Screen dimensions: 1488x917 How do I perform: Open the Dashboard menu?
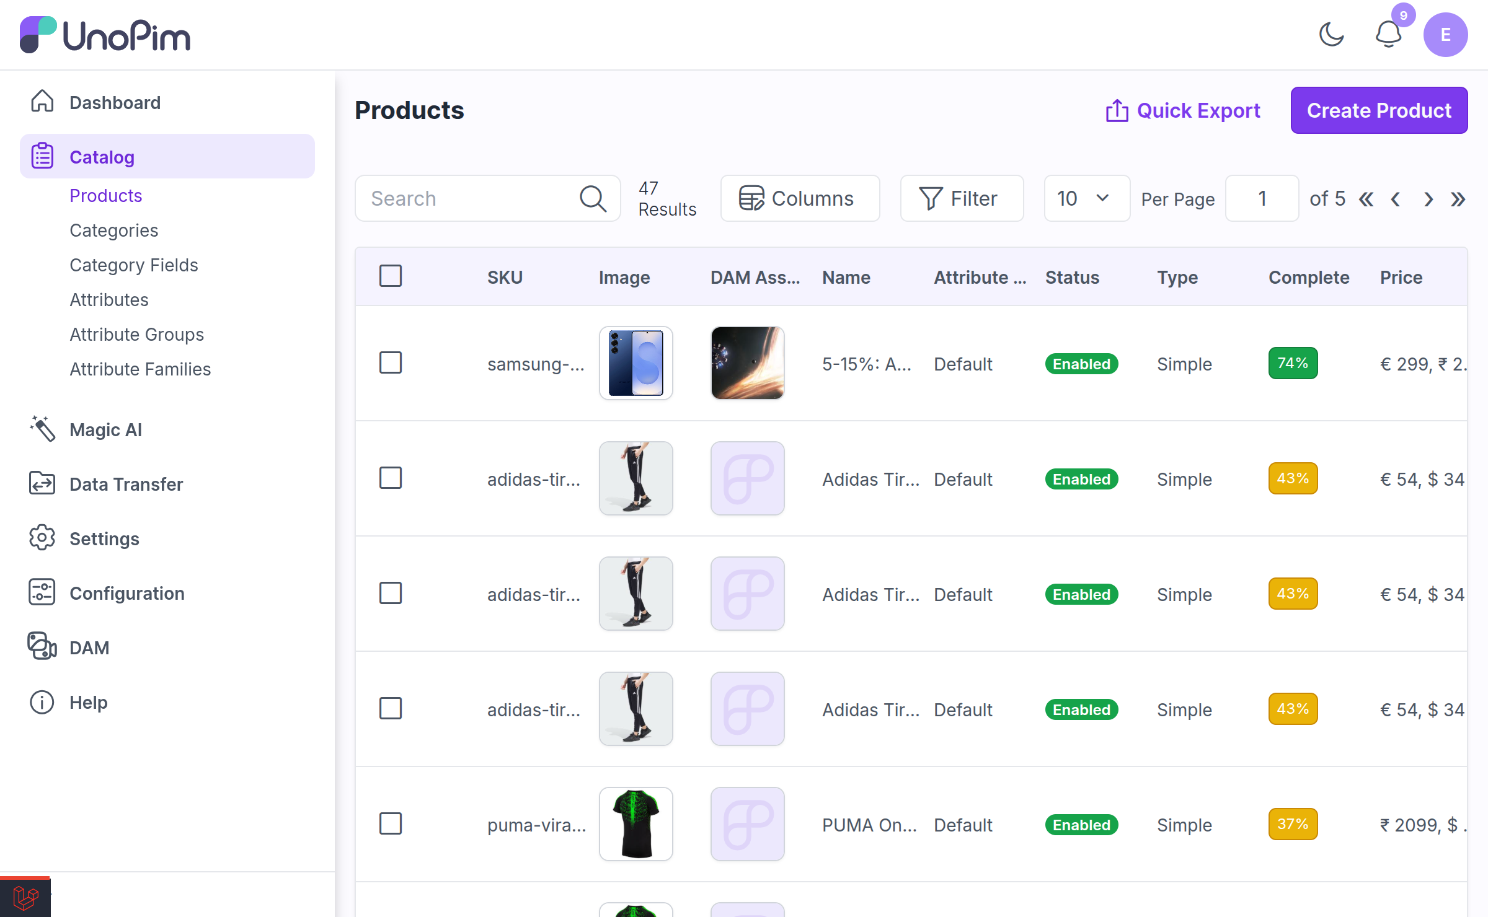pos(167,102)
